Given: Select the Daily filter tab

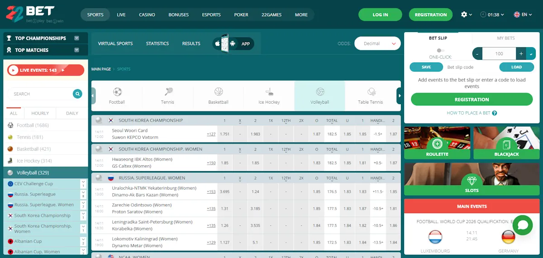Looking at the screenshot, I should pos(72,113).
